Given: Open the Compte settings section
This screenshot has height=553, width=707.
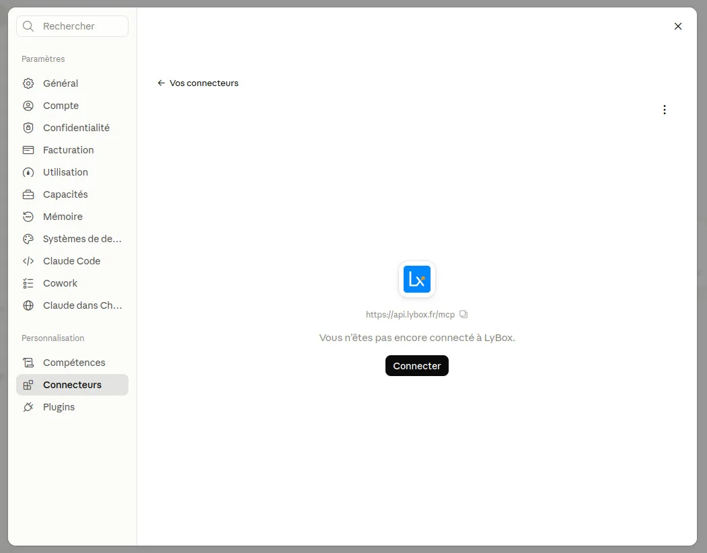Looking at the screenshot, I should pos(72,106).
